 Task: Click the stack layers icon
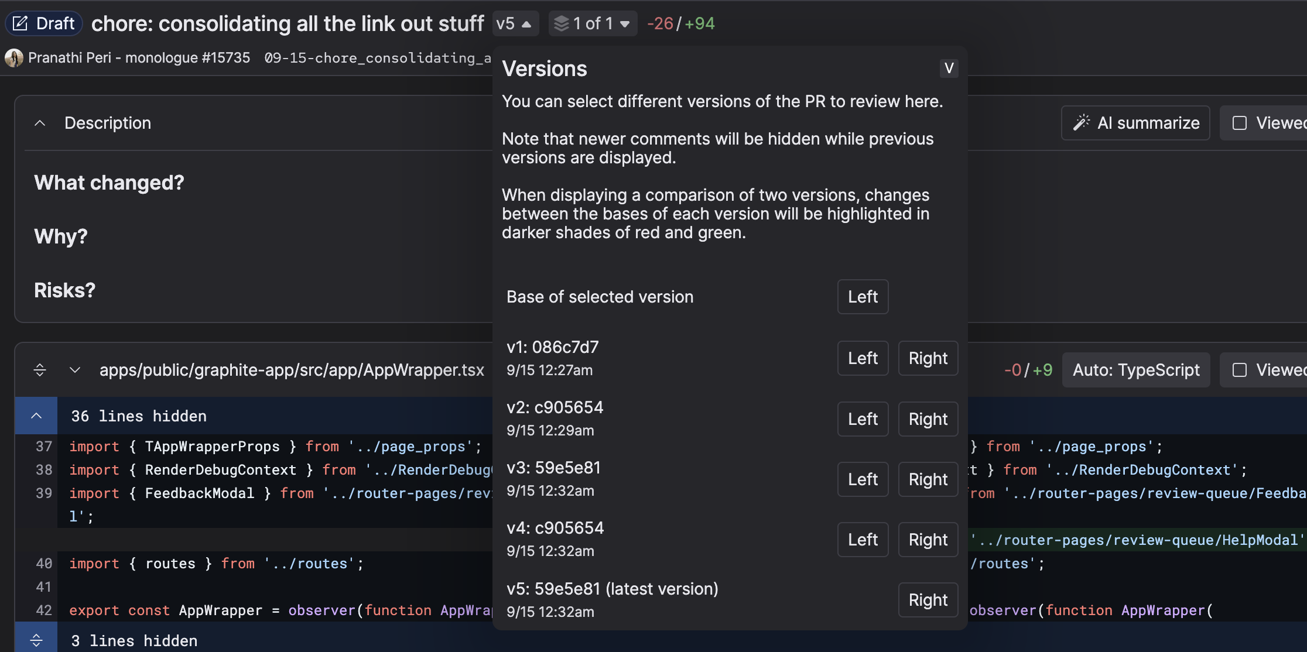point(561,23)
